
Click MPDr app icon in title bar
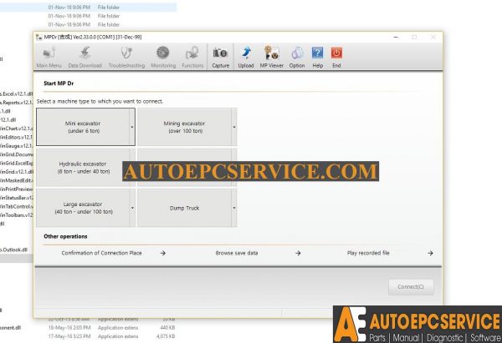tap(39, 37)
